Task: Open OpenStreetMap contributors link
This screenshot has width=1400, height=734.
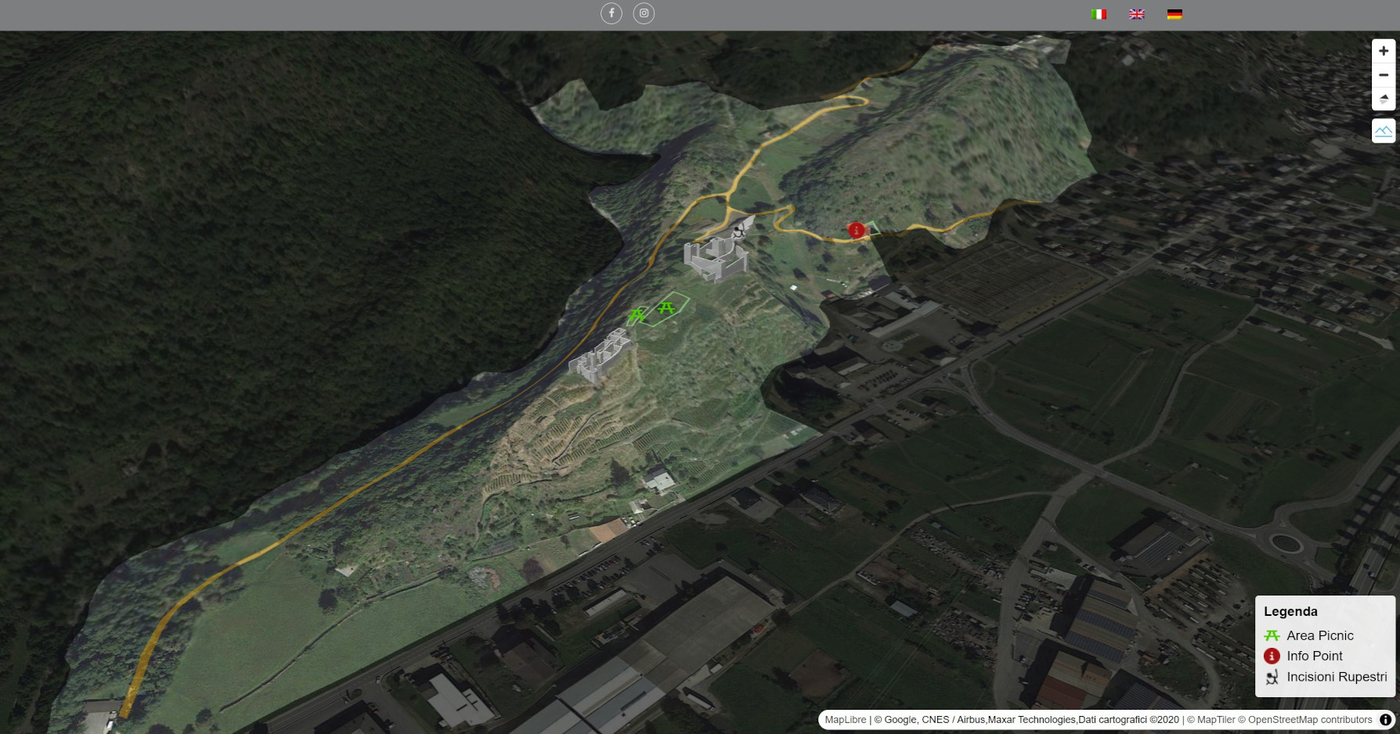Action: point(1309,720)
